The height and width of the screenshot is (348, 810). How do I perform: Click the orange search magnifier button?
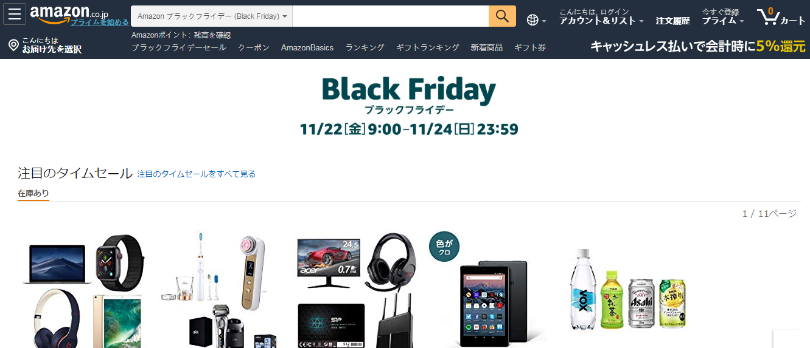coord(502,16)
